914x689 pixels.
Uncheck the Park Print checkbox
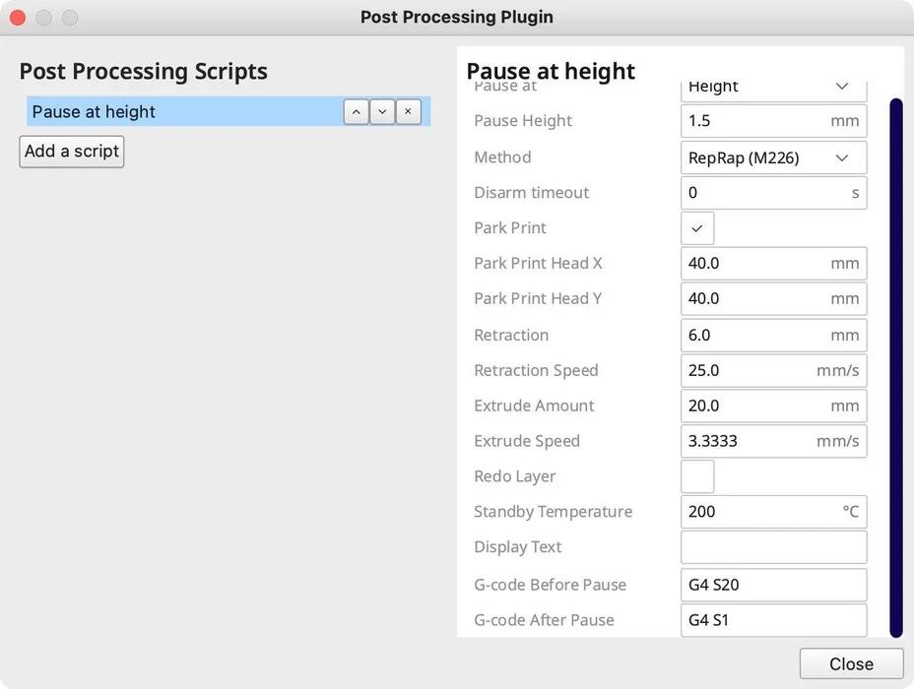pyautogui.click(x=697, y=228)
